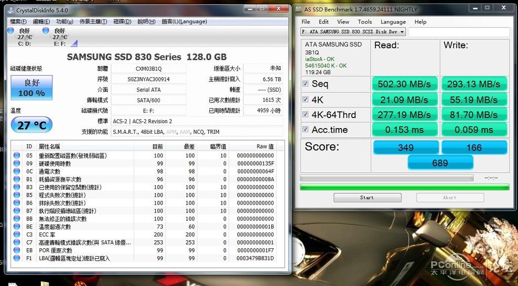Click raw value 0003479B831D in F1 row

click(255, 258)
